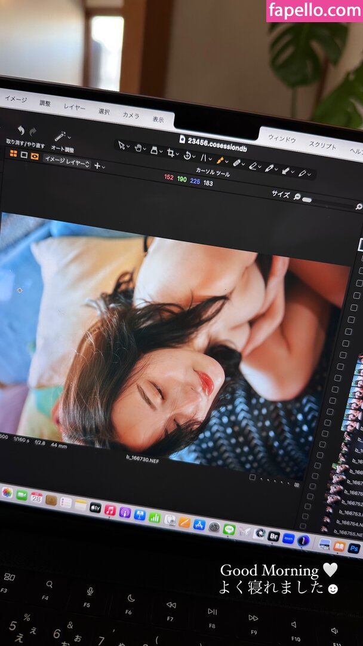Open the レイヤー menu
This screenshot has width=363, height=646.
coord(75,107)
